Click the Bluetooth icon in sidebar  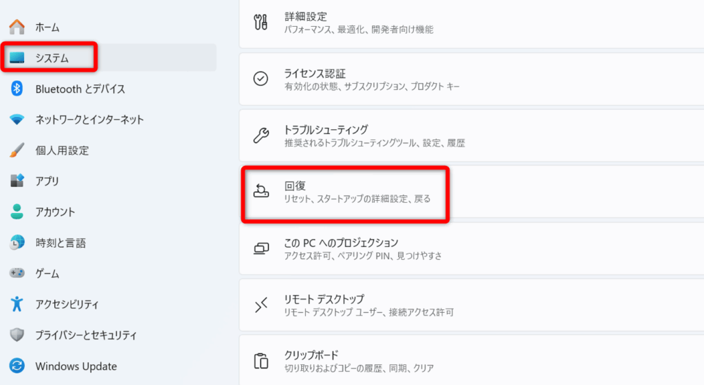[17, 89]
